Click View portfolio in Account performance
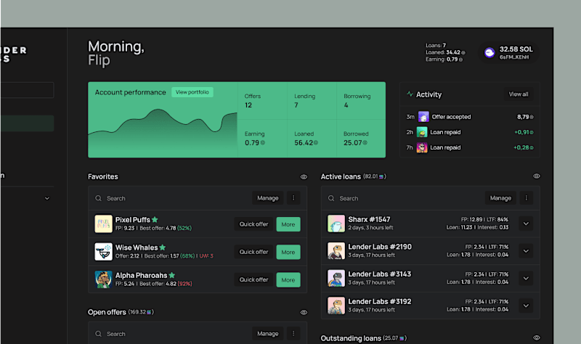 tap(192, 92)
